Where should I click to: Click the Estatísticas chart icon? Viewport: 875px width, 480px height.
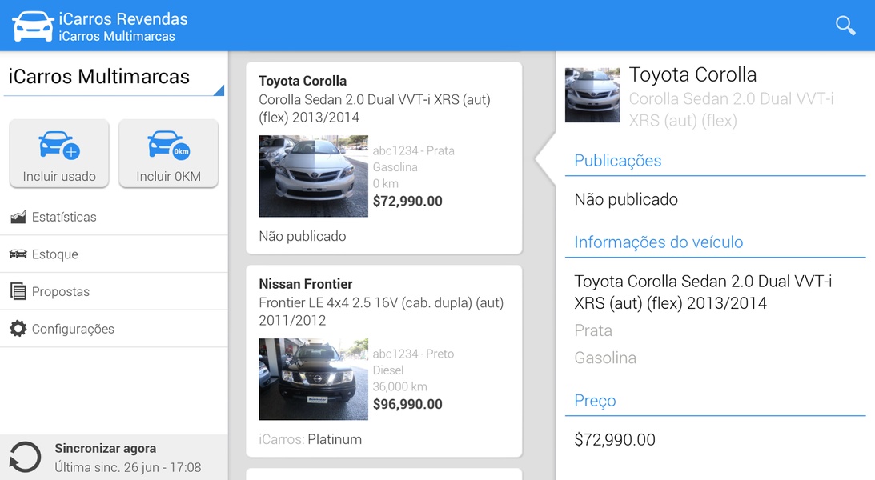[x=18, y=217]
